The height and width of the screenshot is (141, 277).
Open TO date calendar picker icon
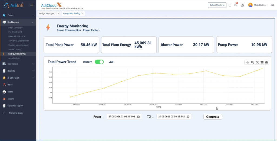pos(188,117)
